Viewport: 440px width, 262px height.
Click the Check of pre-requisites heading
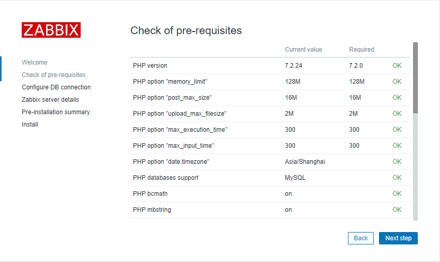pyautogui.click(x=186, y=30)
